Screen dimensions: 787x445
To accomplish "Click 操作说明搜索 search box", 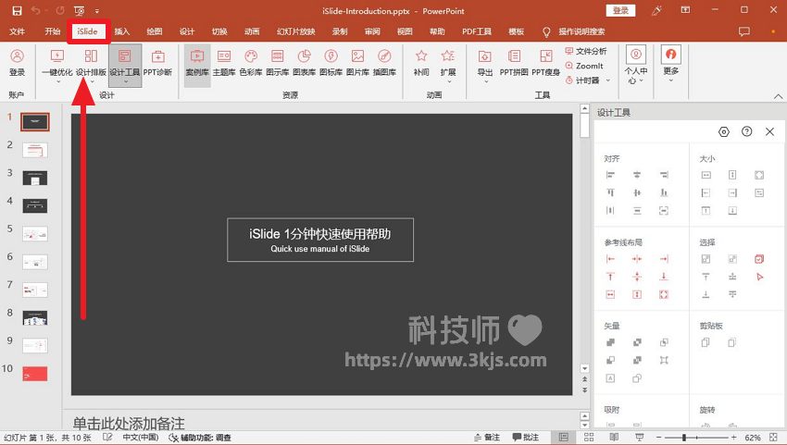I will coord(581,31).
